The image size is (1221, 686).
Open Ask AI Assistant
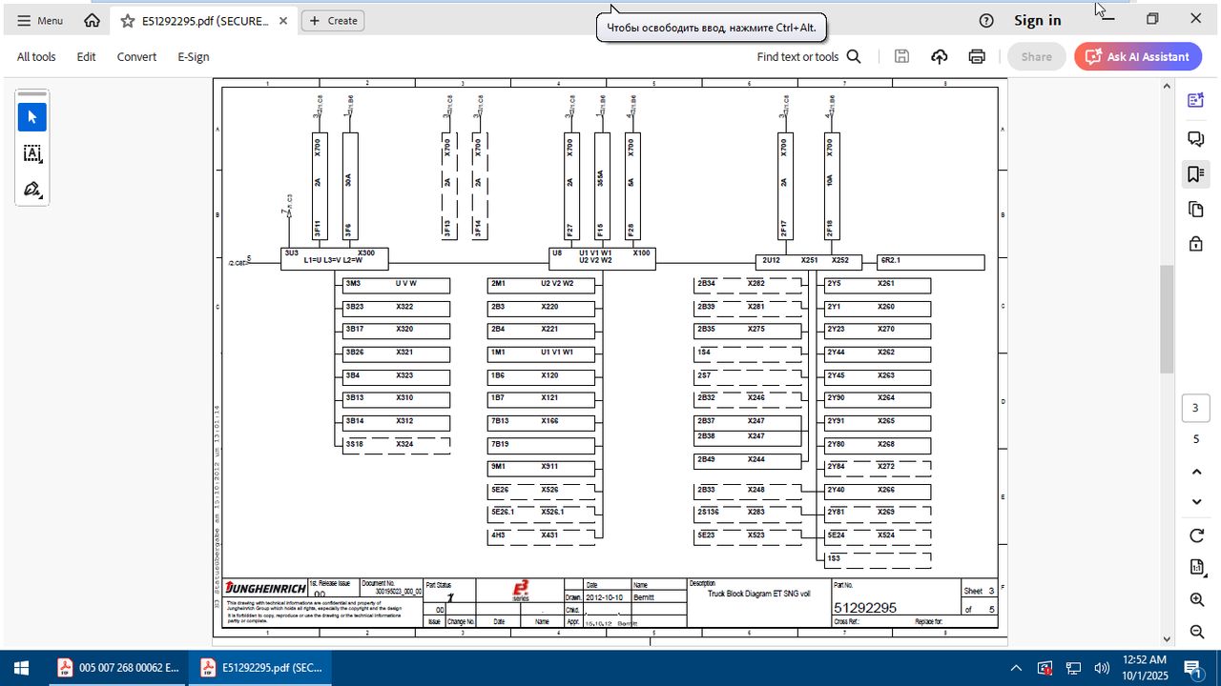click(1138, 56)
